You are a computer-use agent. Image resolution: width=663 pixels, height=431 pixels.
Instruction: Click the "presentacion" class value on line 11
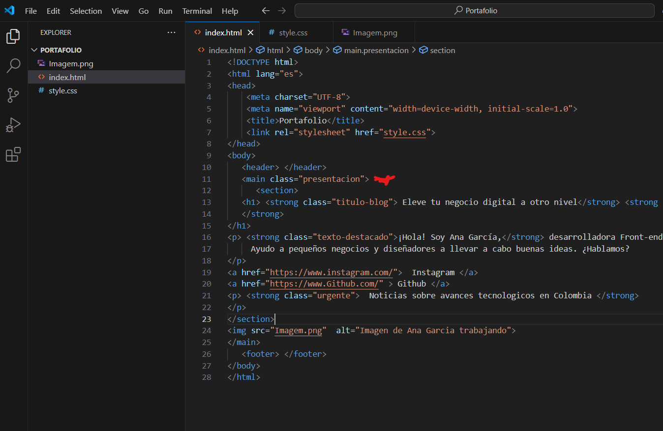[x=331, y=179]
